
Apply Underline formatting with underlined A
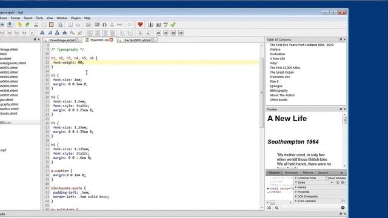(x=57, y=33)
